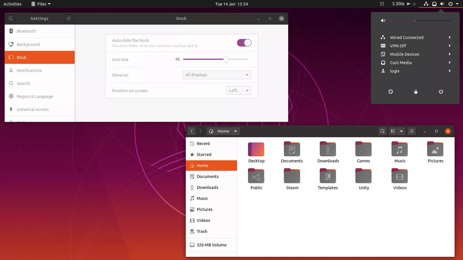463x260 pixels.
Task: Lock the screen with padlock button
Action: coord(416,92)
